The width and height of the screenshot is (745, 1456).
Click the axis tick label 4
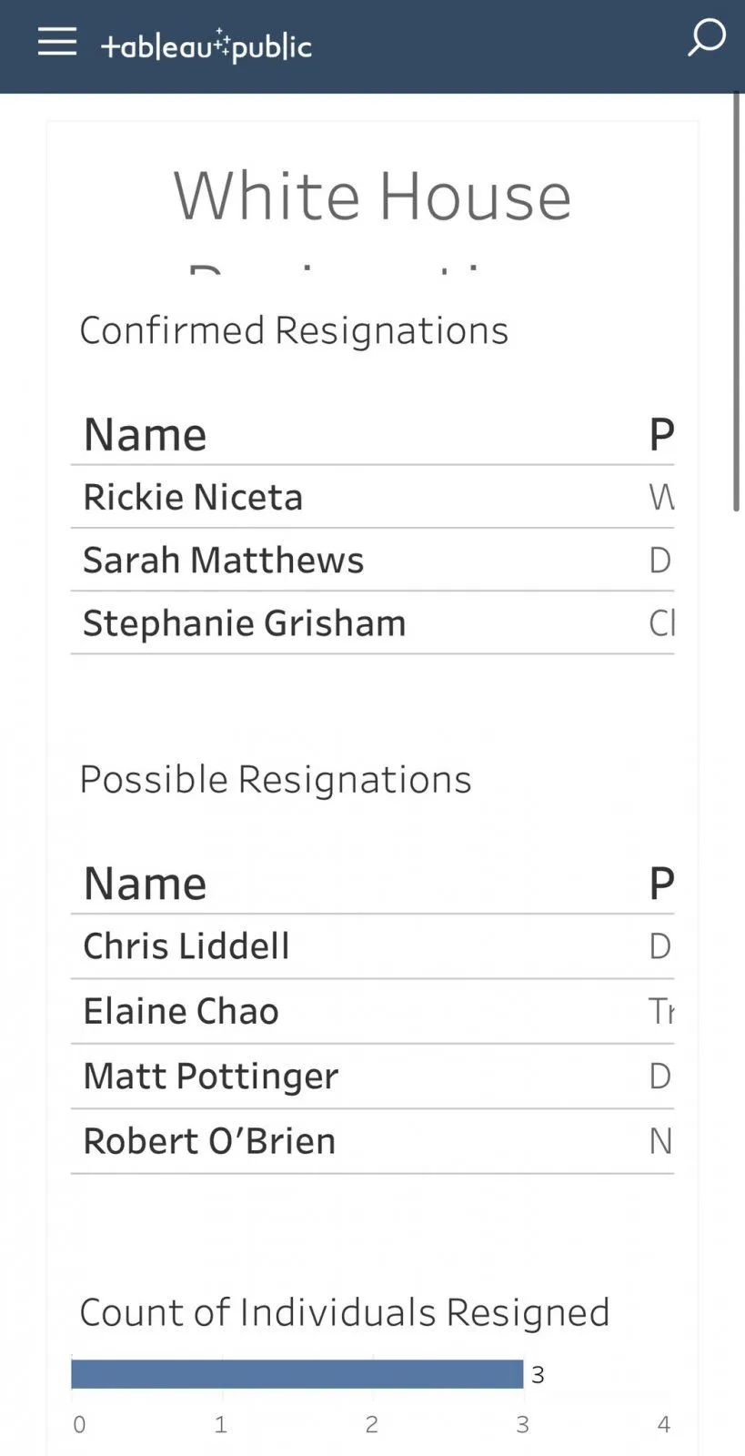[x=663, y=1424]
